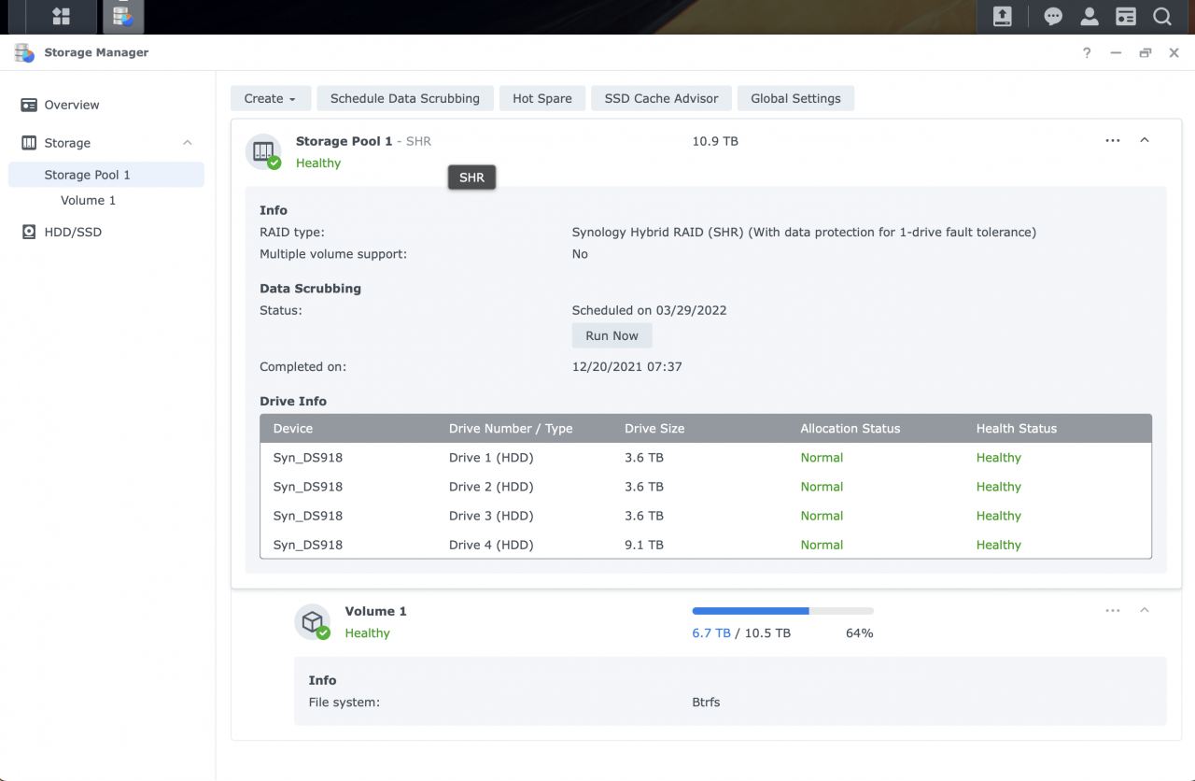
Task: Click the 6.7 TB usage link
Action: coord(710,632)
